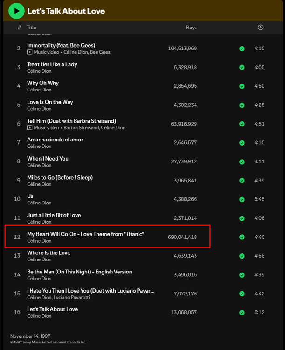Screen dimensions: 285x350
Task: Click the checkmark icon for When I Need You
Action: coord(242,161)
